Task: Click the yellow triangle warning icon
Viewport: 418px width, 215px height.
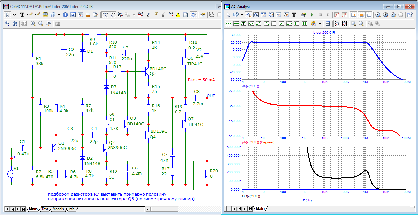Action: [178, 15]
